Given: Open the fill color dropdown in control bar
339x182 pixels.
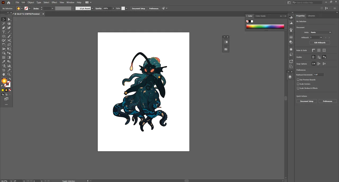Looking at the screenshot, I should coord(22,8).
